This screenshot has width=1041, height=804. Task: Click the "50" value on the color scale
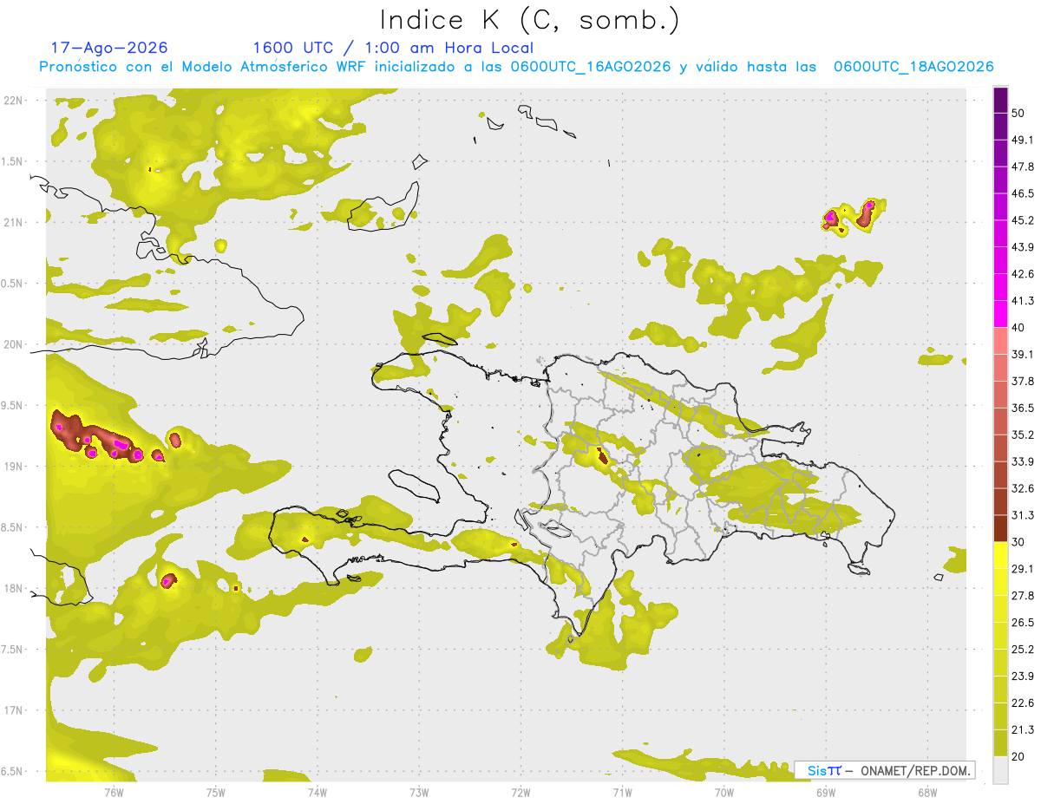pyautogui.click(x=1020, y=113)
